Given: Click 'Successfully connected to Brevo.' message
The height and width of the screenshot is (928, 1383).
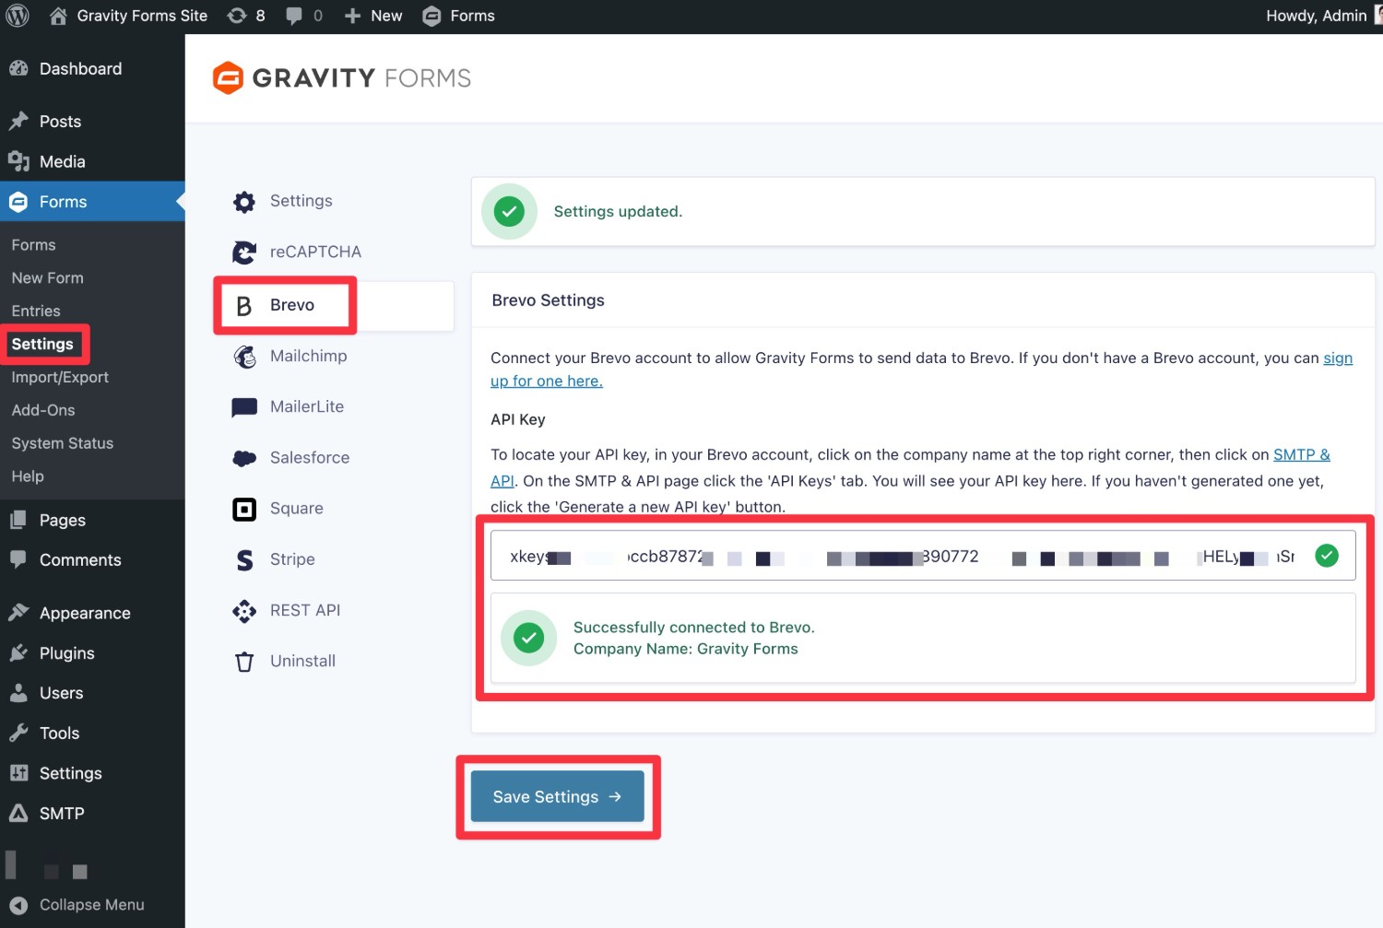Looking at the screenshot, I should (x=694, y=628).
